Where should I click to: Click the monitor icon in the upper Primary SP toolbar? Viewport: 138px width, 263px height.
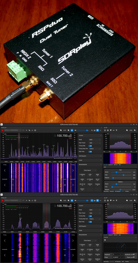coord(35,130)
